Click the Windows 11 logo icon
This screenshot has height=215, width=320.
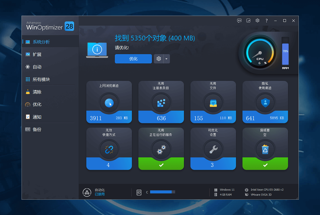216,190
